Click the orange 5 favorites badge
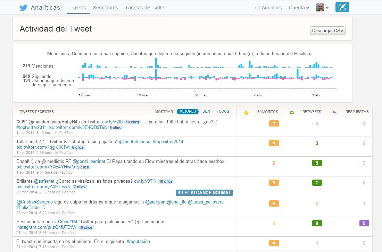The height and width of the screenshot is (252, 382). pos(274,183)
